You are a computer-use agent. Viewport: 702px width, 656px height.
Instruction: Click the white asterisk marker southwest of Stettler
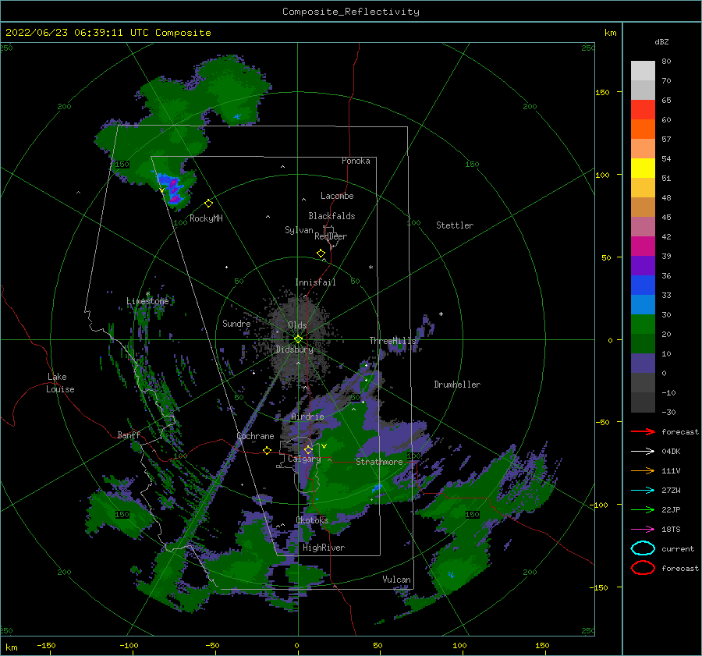[370, 268]
